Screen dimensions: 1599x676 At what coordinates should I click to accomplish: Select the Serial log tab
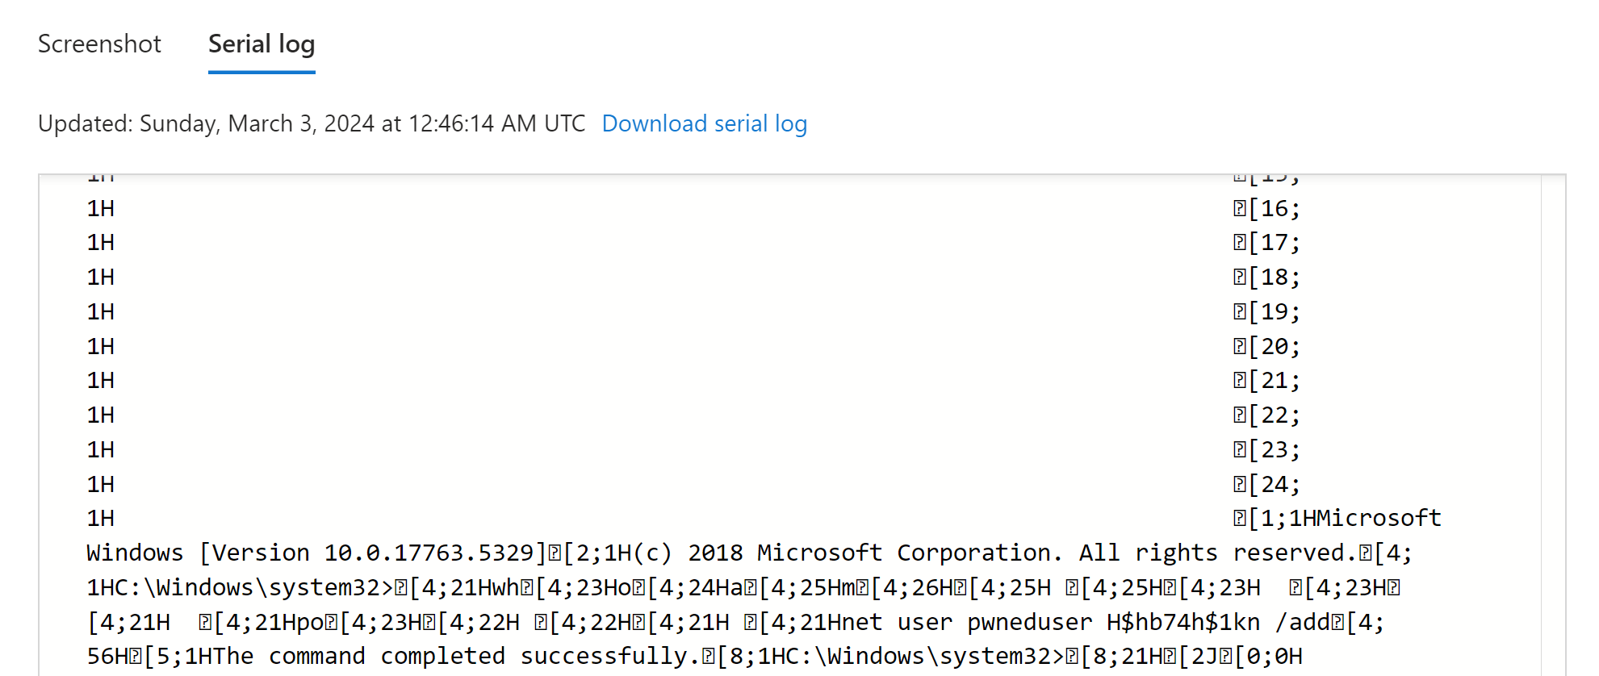pos(262,44)
